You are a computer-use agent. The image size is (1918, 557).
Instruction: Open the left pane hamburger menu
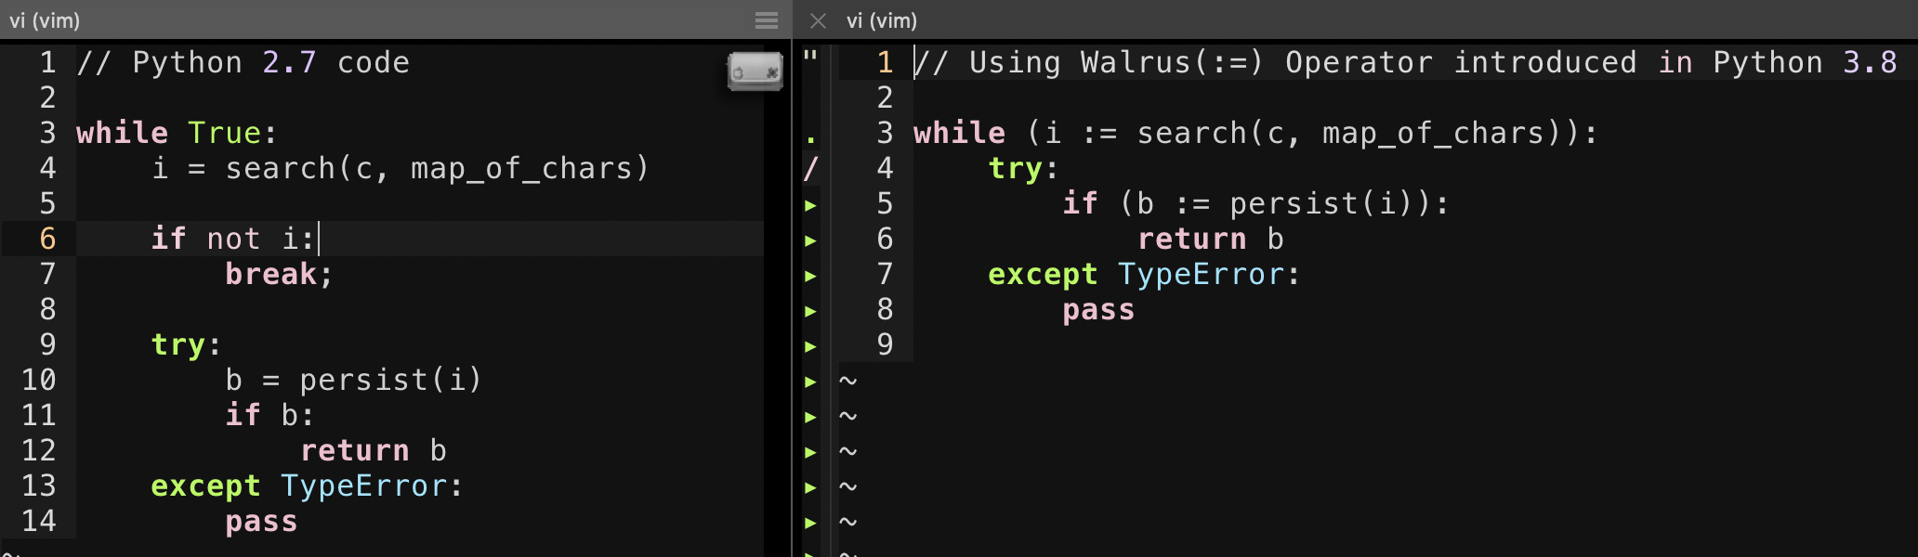click(x=766, y=20)
